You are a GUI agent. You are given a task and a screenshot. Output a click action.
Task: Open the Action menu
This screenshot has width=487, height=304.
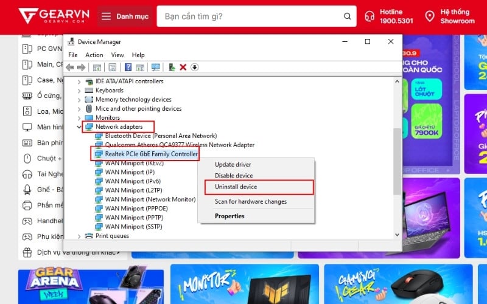pyautogui.click(x=94, y=55)
